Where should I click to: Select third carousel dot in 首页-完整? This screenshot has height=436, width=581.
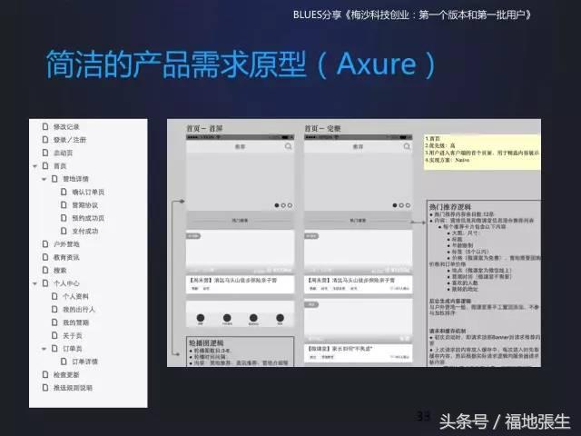pos(408,205)
